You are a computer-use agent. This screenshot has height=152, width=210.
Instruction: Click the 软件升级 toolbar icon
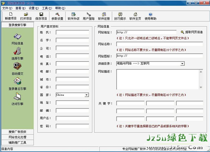point(73,16)
